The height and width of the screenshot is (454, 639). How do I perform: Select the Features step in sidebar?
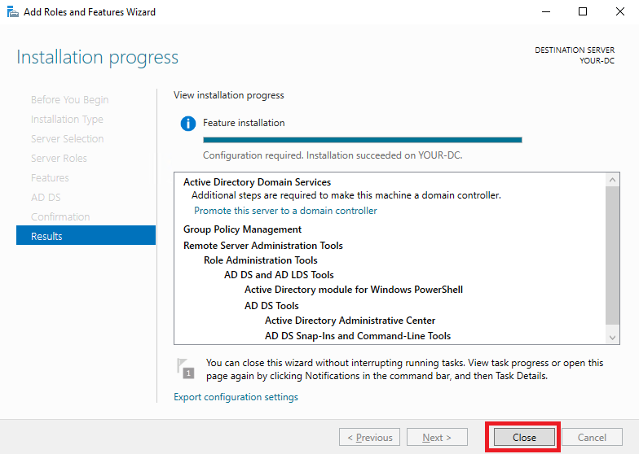click(50, 177)
